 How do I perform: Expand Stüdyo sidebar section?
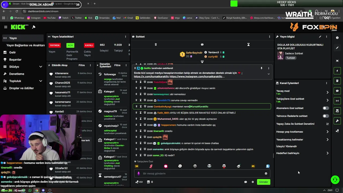41,67
